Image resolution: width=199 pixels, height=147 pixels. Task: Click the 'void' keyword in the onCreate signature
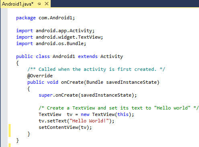coord(53,82)
